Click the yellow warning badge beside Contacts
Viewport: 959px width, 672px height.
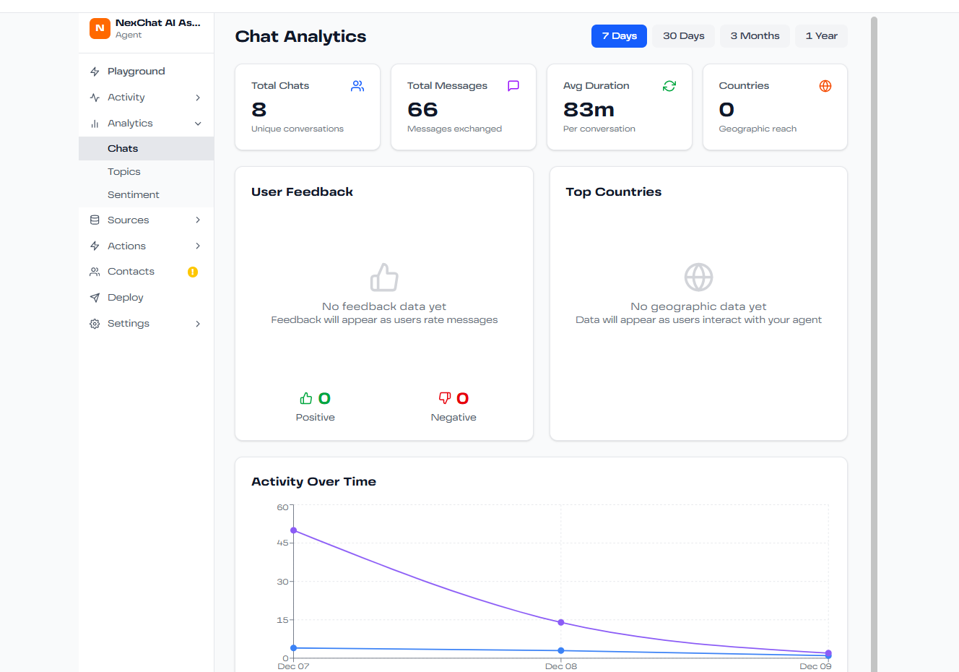[x=193, y=272]
